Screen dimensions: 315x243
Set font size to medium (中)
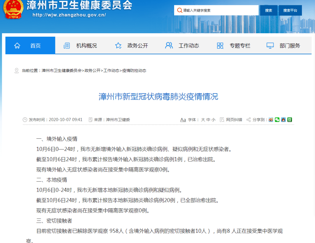[x=208, y=120]
